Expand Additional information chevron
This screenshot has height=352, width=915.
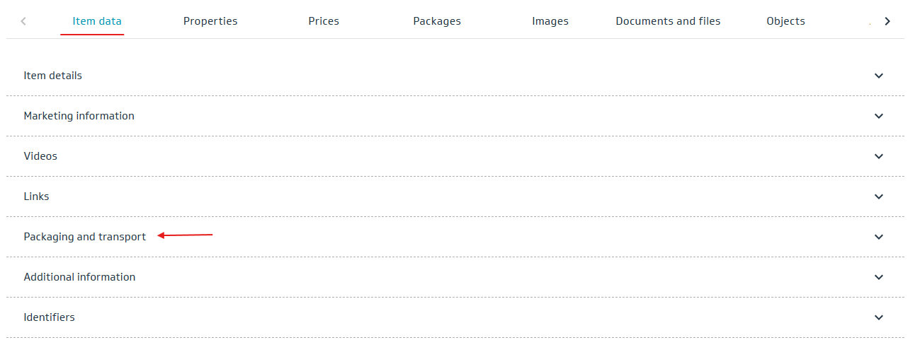[x=879, y=277]
